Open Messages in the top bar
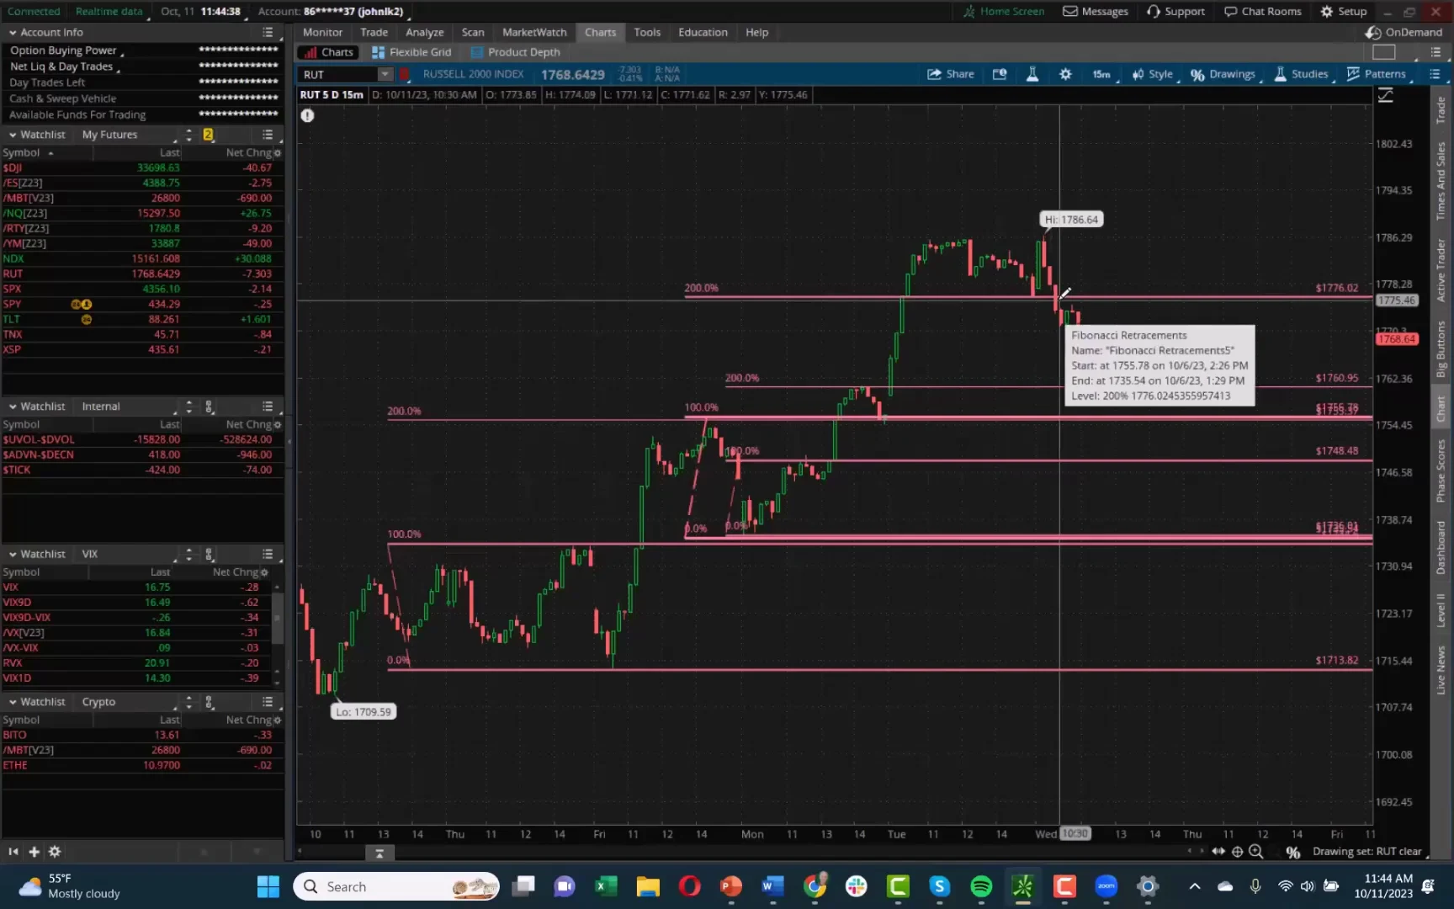 1096,11
